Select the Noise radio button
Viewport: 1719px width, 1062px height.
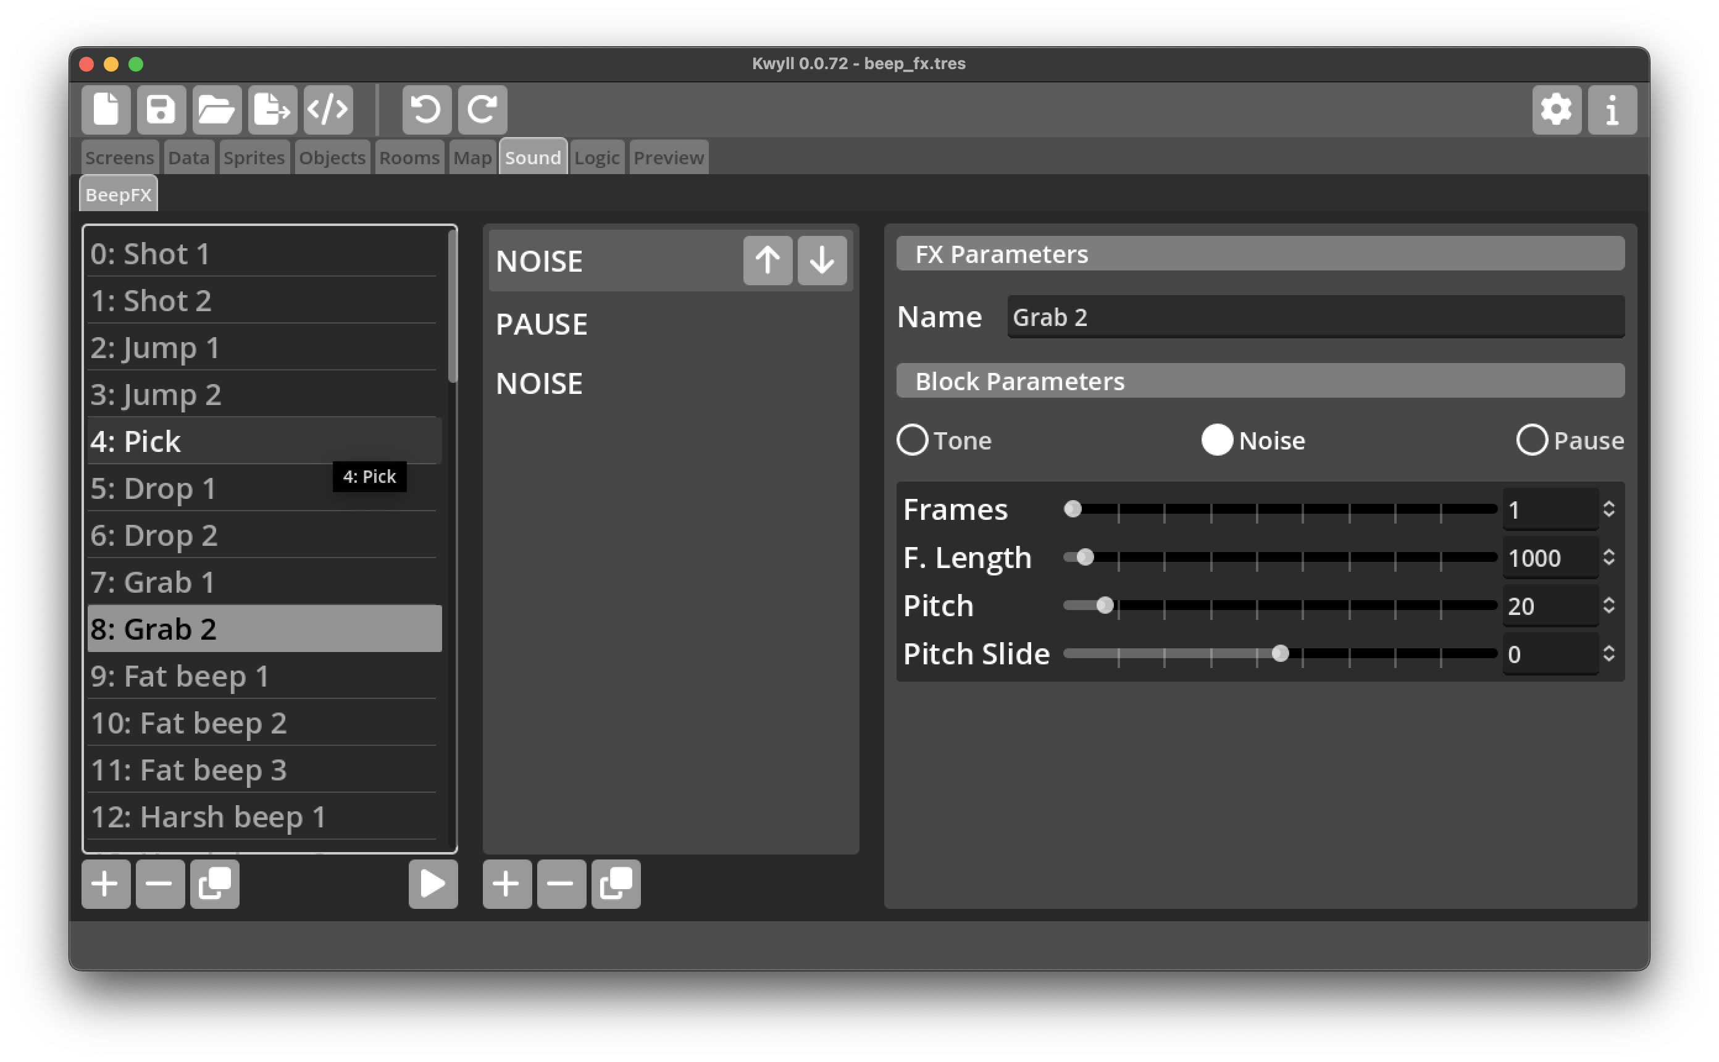click(x=1217, y=440)
